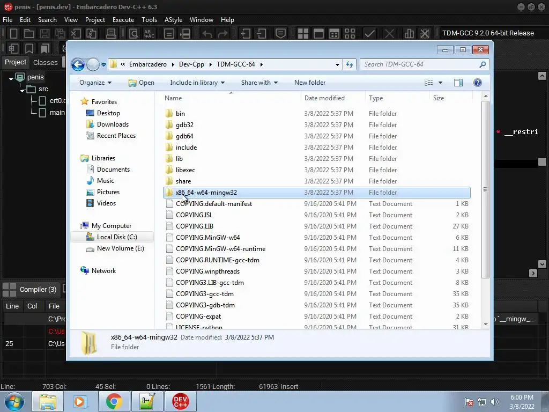Select Local Disk (C:) in navigation pane

[116, 237]
